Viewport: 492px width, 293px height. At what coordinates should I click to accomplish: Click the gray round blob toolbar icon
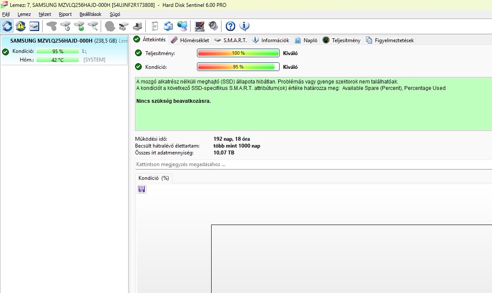click(110, 26)
